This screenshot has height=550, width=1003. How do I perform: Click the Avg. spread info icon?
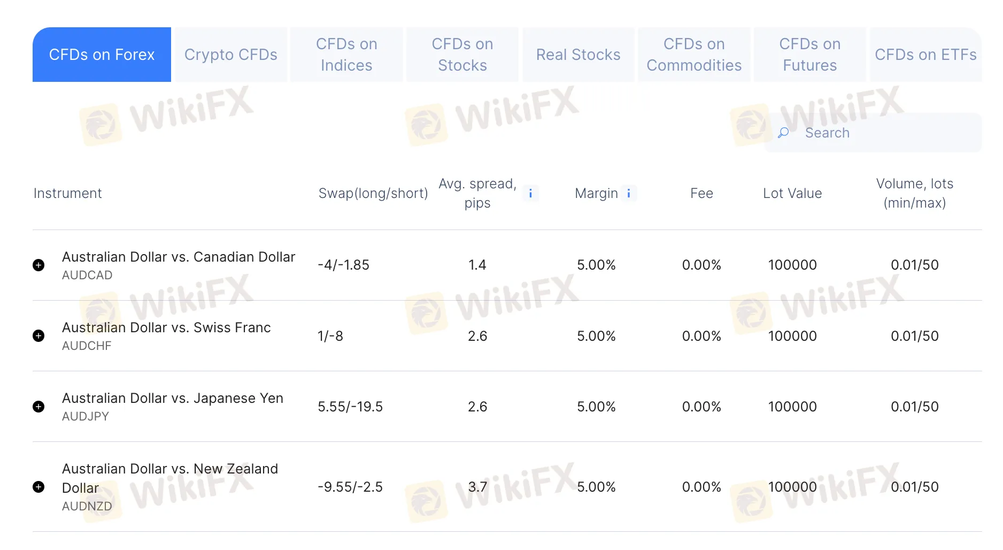(530, 193)
